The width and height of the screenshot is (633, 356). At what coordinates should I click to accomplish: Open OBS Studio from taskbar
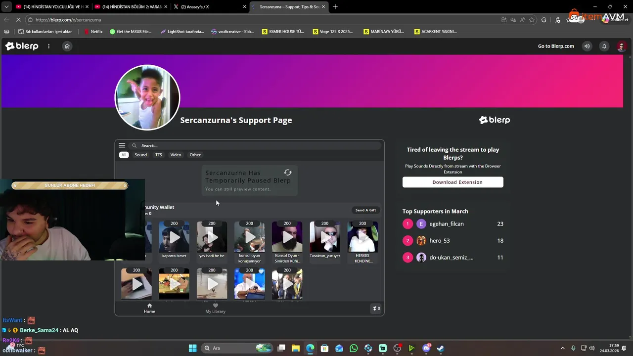pyautogui.click(x=397, y=348)
